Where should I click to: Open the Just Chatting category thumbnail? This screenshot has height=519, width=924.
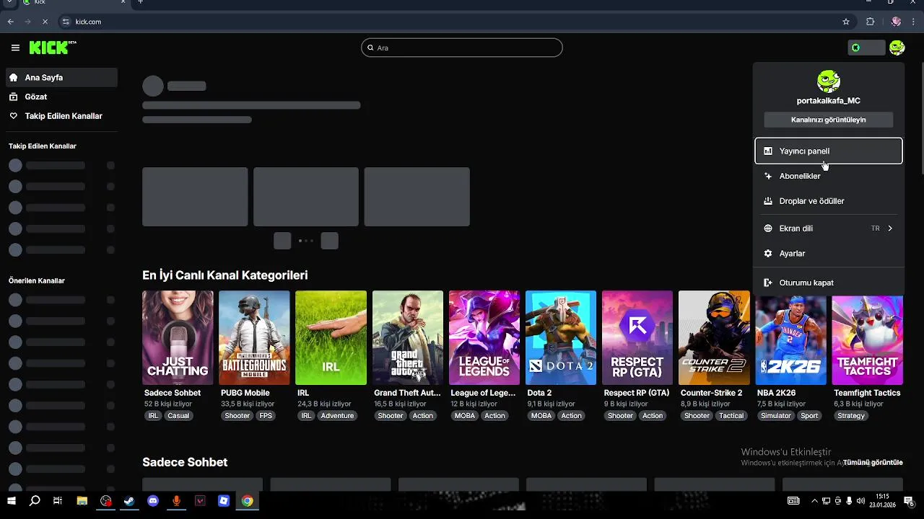178,337
